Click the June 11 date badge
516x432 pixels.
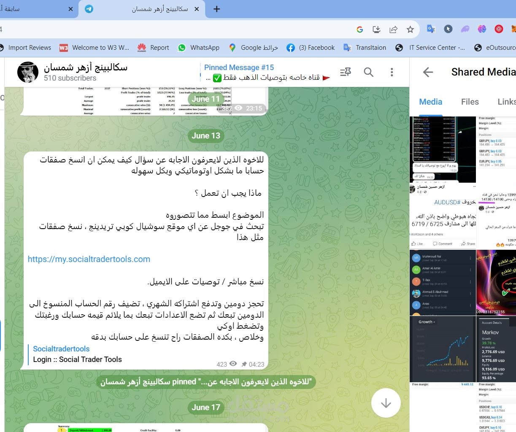point(206,99)
